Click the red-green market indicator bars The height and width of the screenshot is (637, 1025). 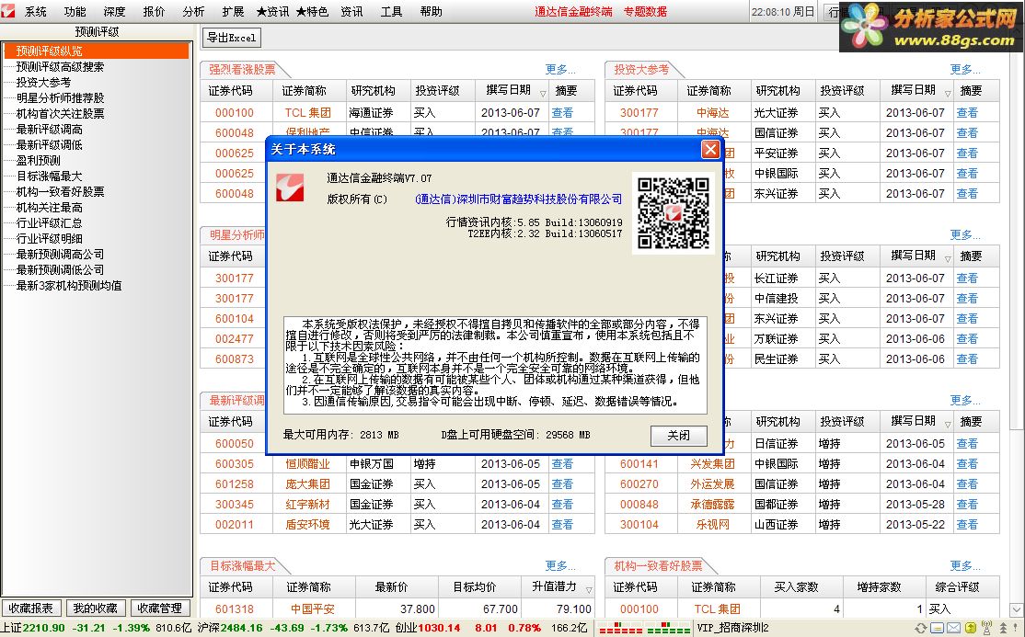[645, 629]
